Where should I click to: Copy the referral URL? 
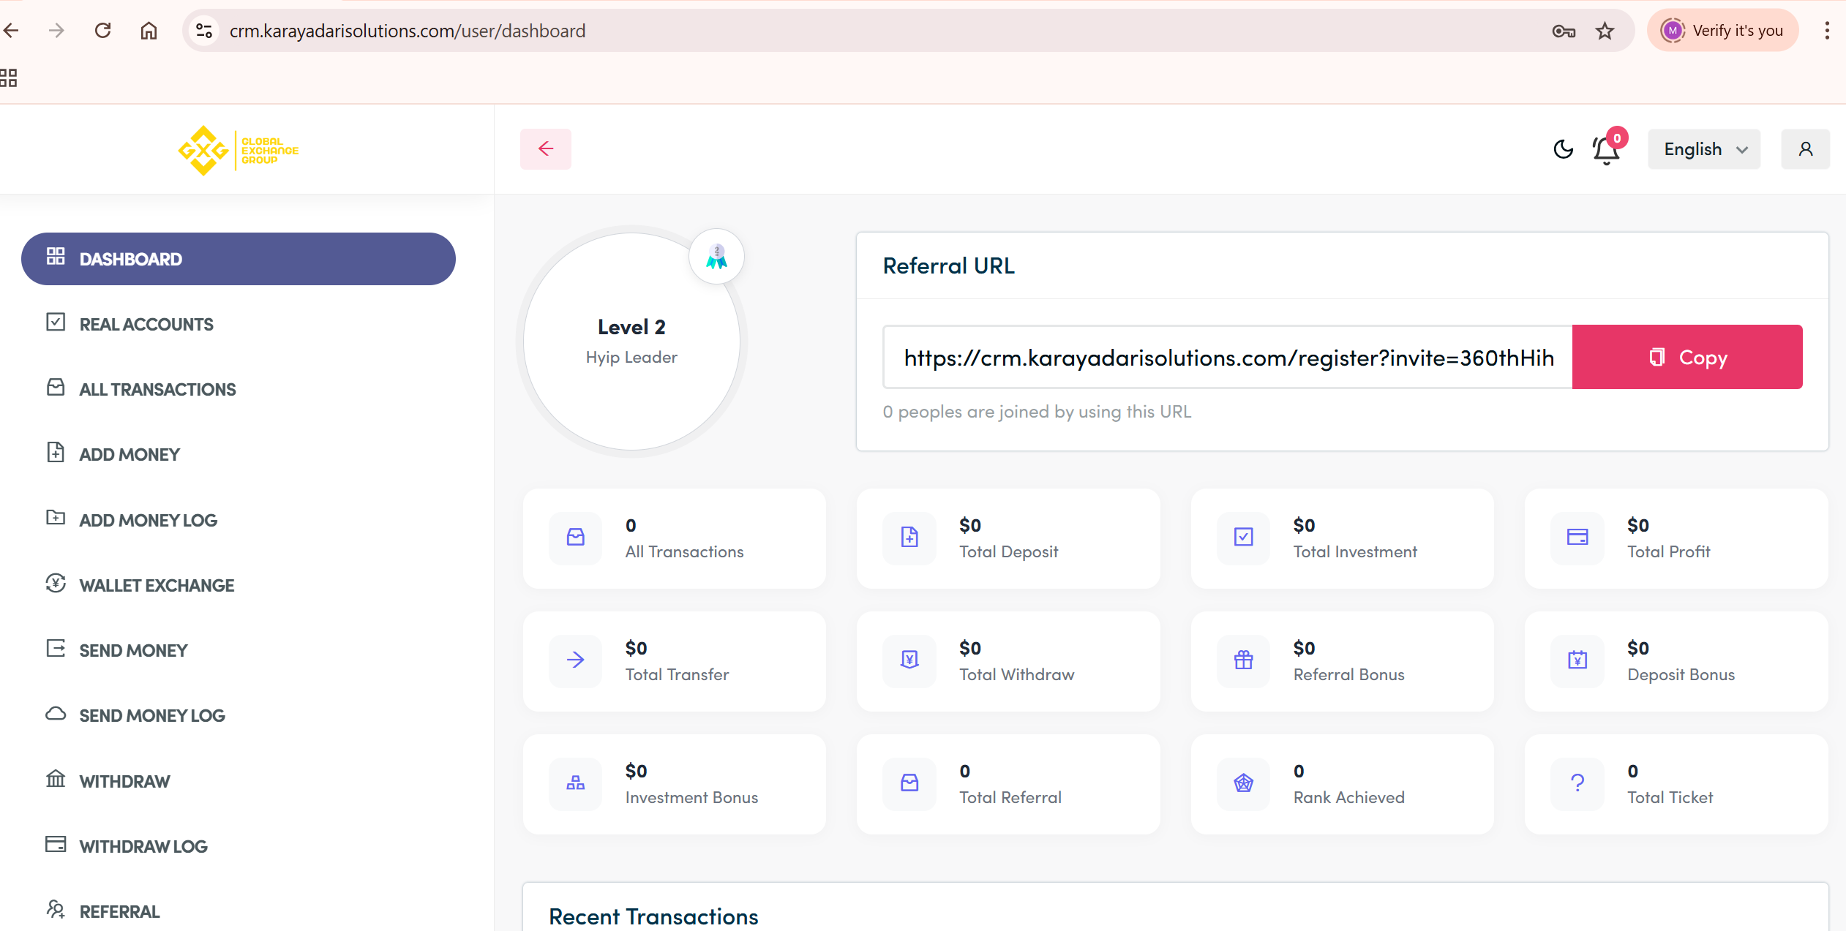coord(1687,357)
